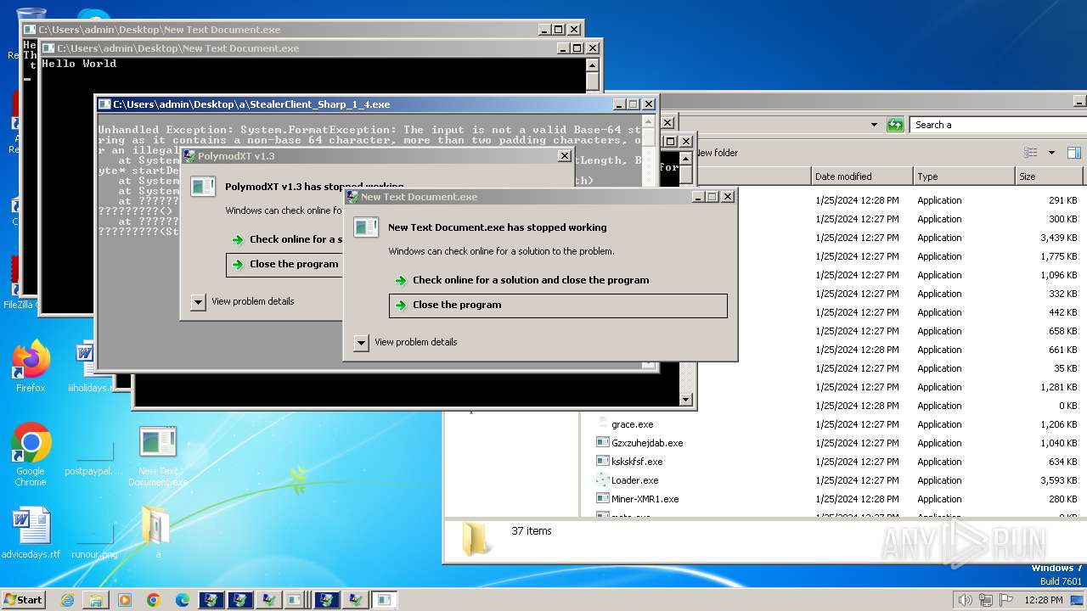The width and height of the screenshot is (1087, 611).
Task: Select Miner-XMR1.exe in the file list
Action: click(645, 499)
